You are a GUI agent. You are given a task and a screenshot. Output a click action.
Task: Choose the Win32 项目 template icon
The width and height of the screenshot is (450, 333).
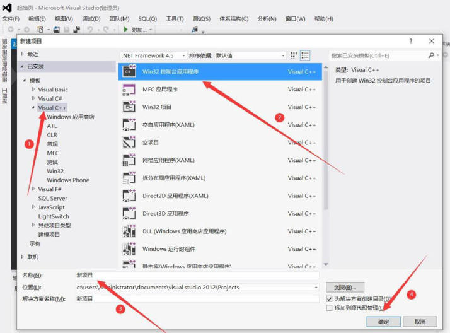pyautogui.click(x=129, y=107)
